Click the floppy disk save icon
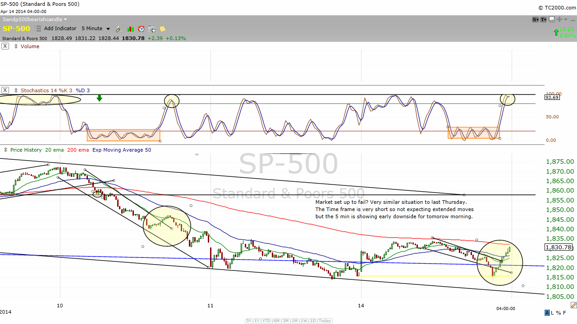577x324 pixels. click(552, 19)
